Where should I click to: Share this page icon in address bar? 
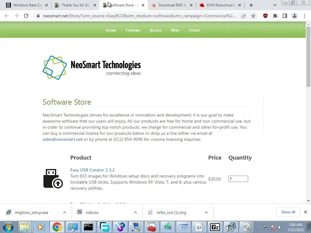[x=244, y=16]
